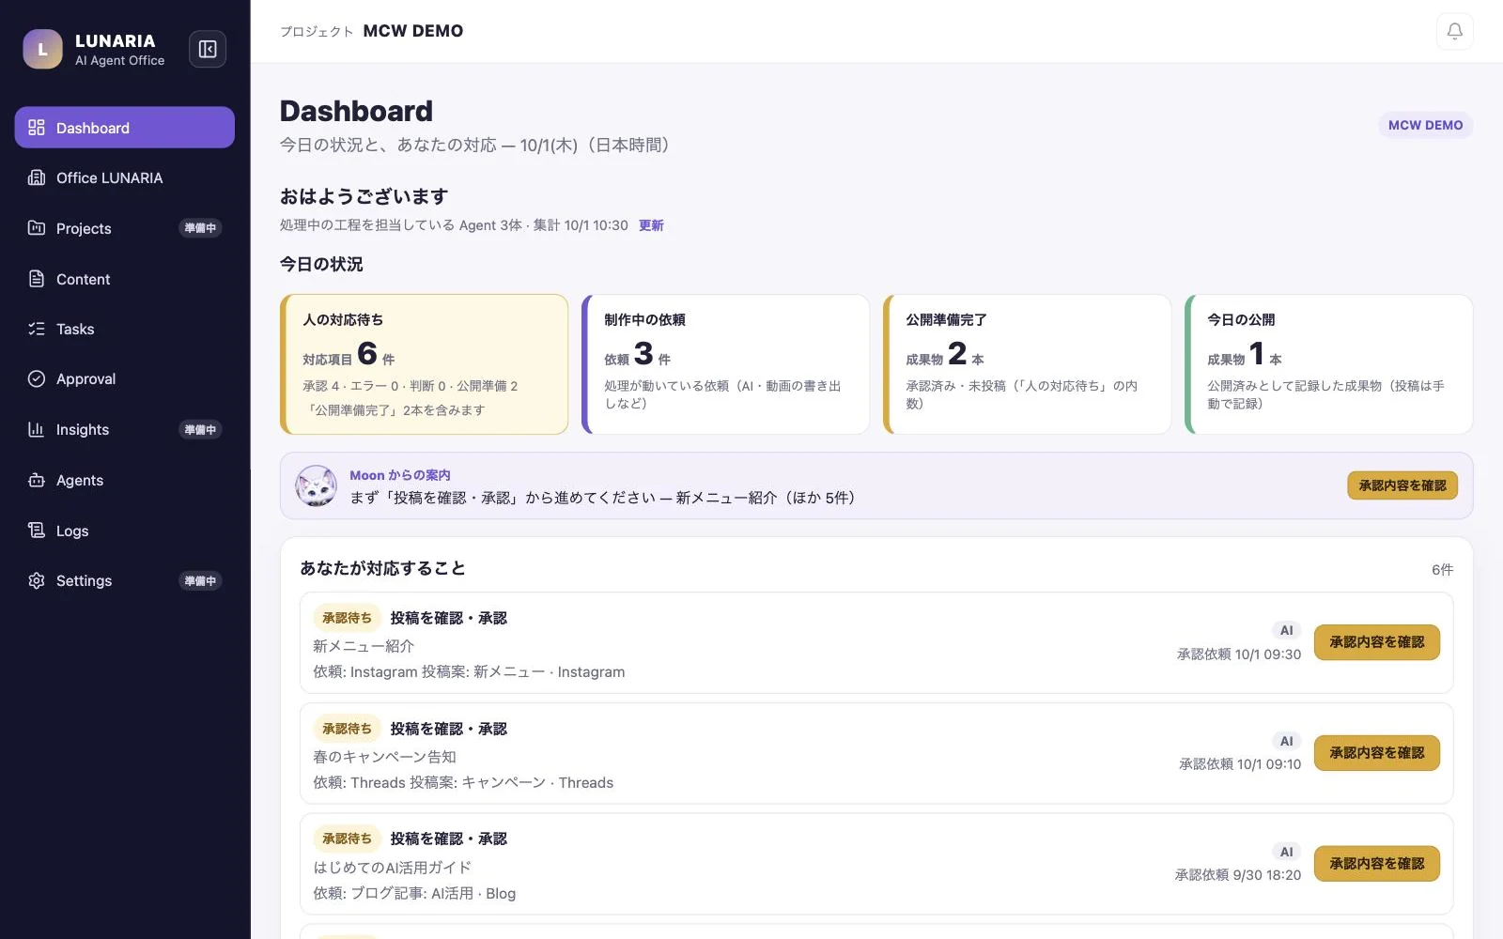Image resolution: width=1503 pixels, height=939 pixels.
Task: Confirm approval for はじめてのAI活用ガイド item
Action: [x=1376, y=864]
